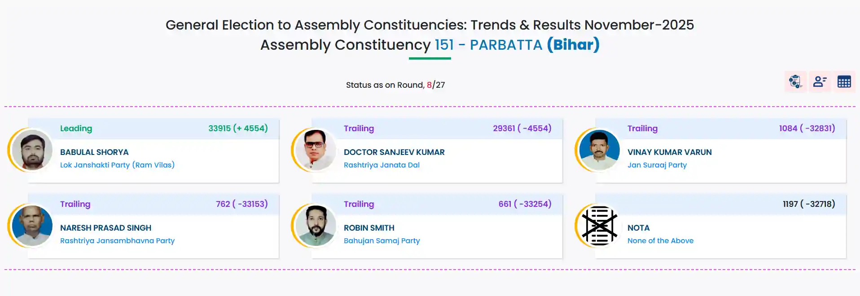Click the Bahujan Samaj Party label

pos(382,240)
